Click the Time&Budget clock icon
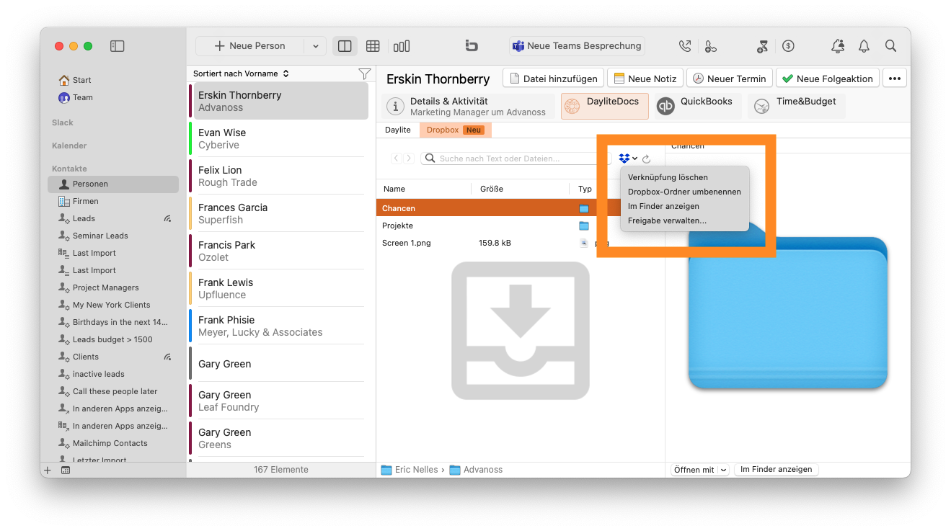 [x=761, y=107]
